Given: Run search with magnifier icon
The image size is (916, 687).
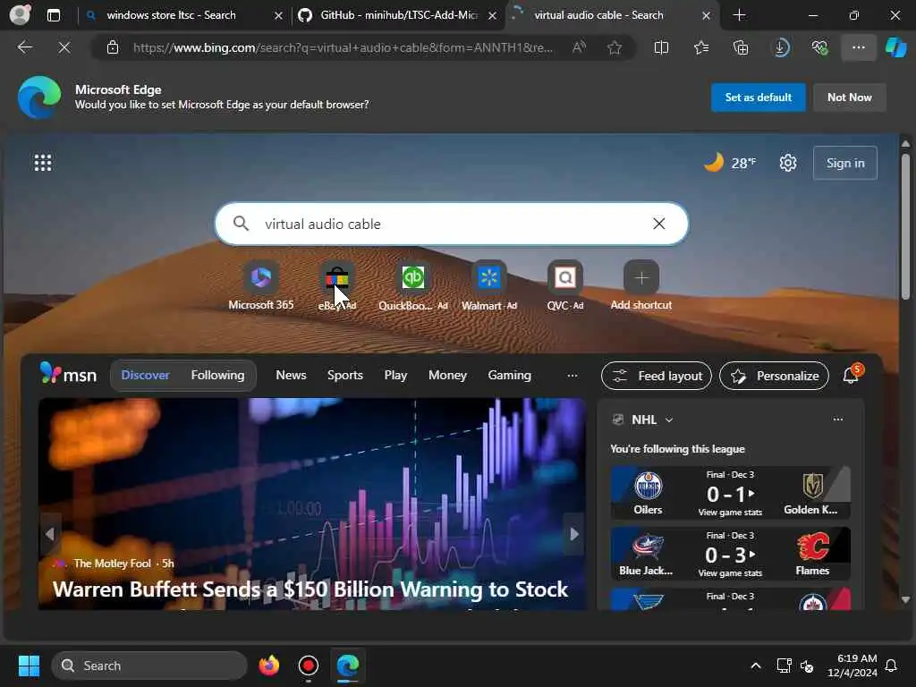Looking at the screenshot, I should tap(241, 223).
